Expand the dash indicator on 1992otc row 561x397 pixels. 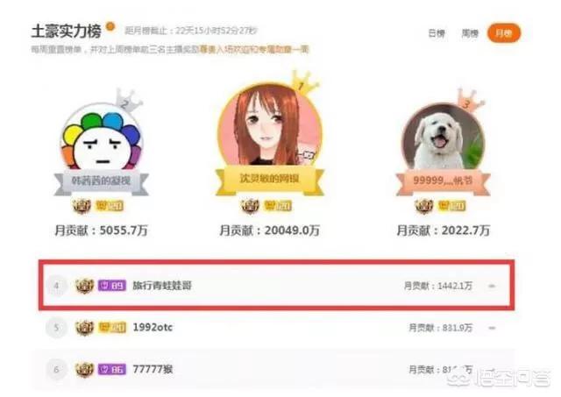click(x=492, y=328)
